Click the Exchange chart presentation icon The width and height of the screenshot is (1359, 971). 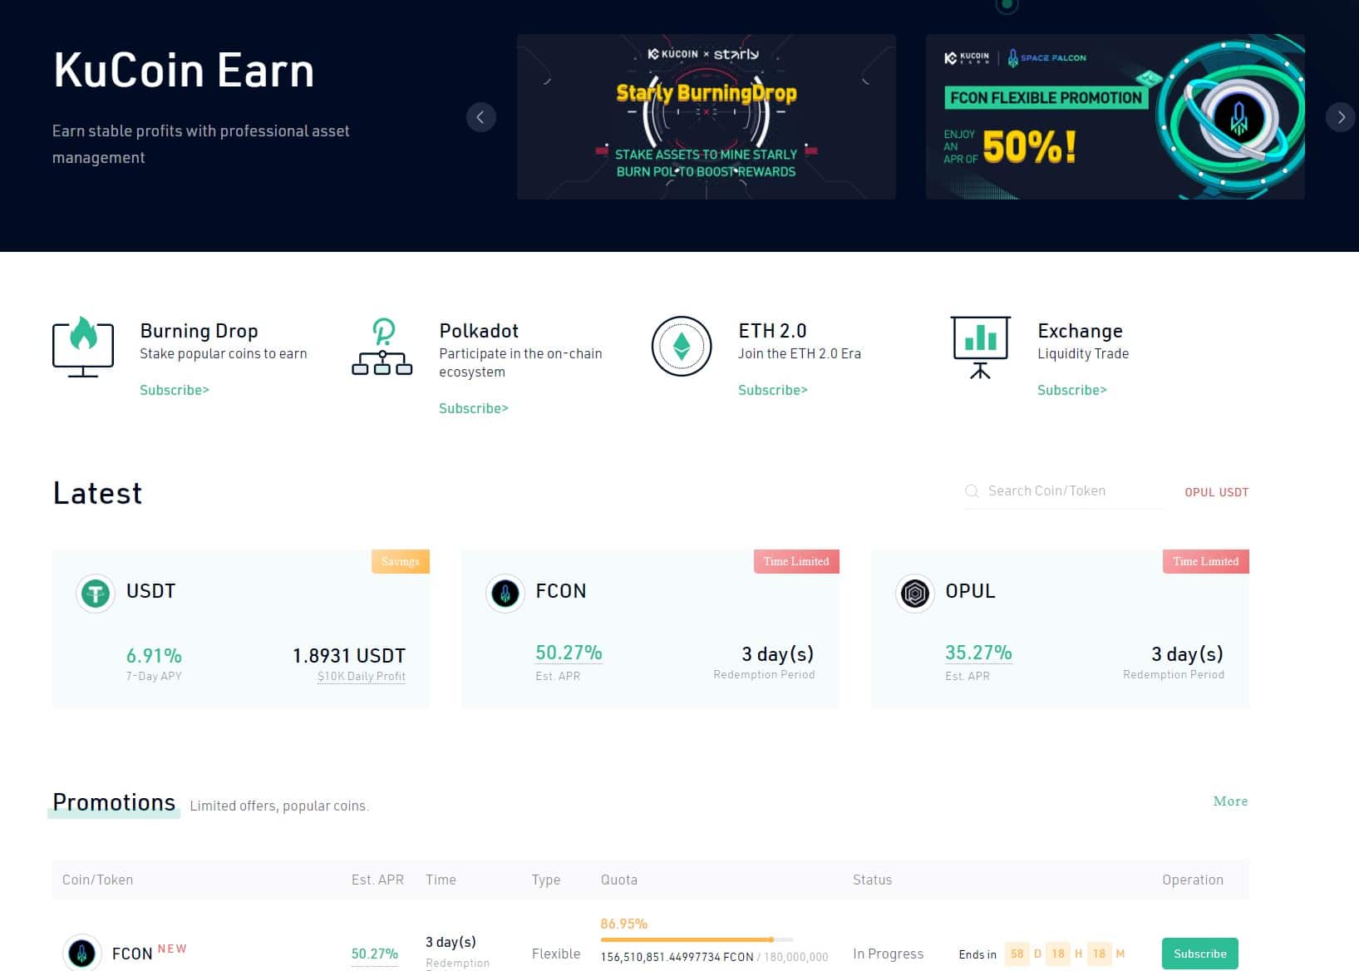[981, 347]
